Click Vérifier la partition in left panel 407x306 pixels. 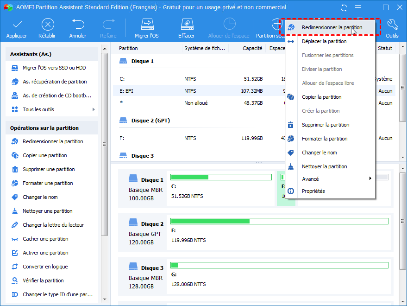coord(43,280)
